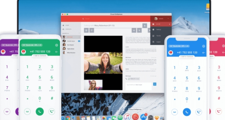Select Top Up in the user menu
225x120 pixels.
click(158, 36)
